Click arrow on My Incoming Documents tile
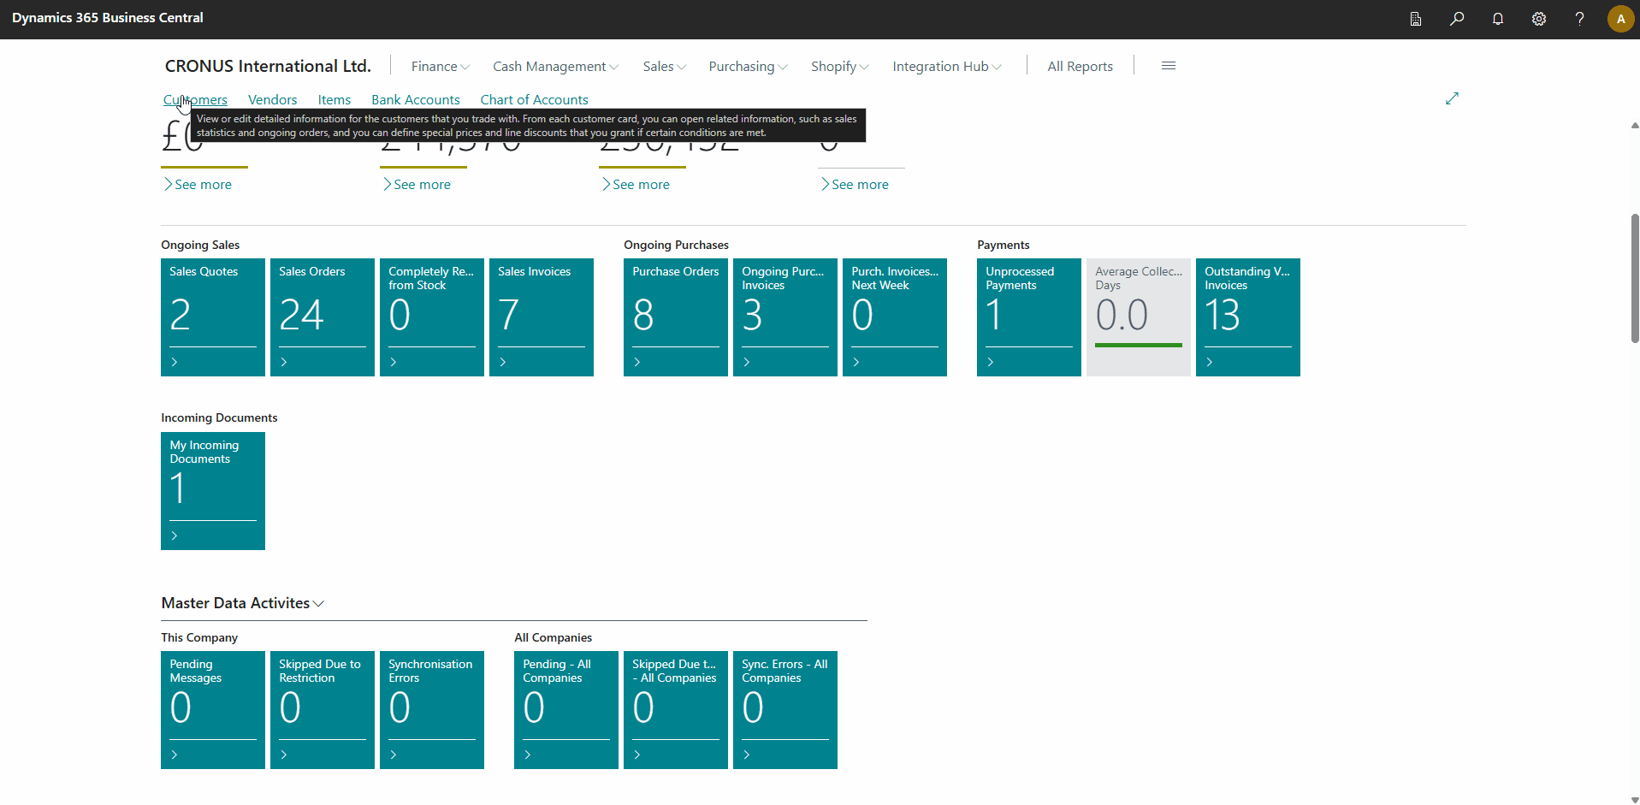 [175, 536]
